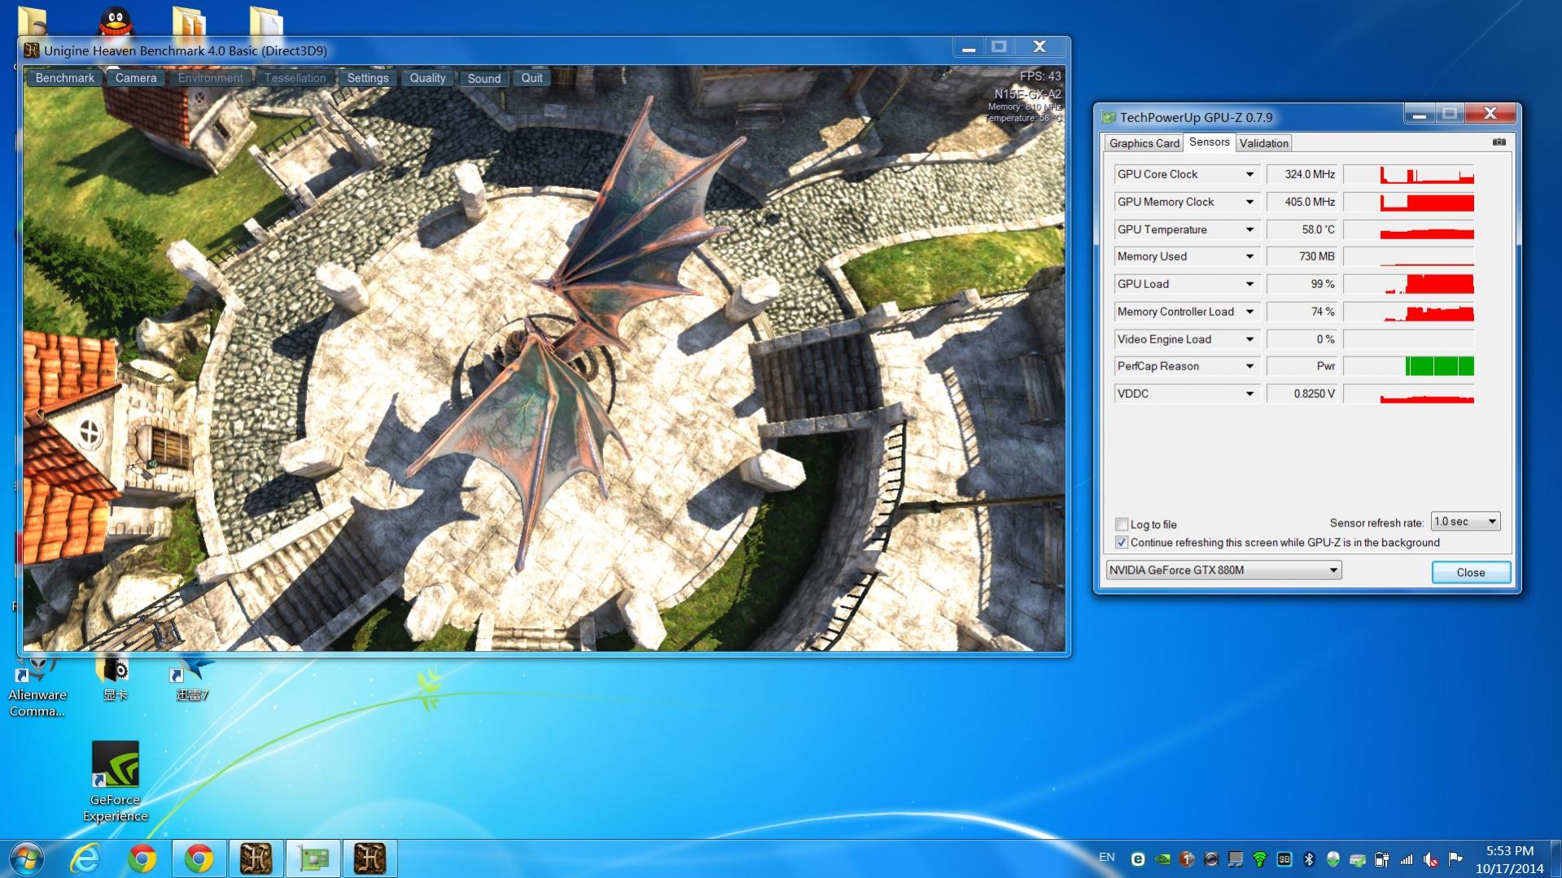Click the Tessellation item in Heaven
1562x878 pixels.
pos(295,78)
